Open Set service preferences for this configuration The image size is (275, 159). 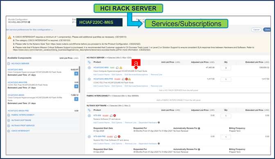click(x=29, y=30)
